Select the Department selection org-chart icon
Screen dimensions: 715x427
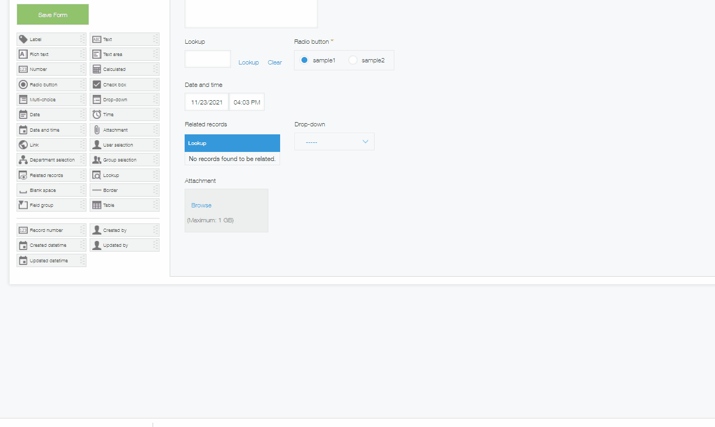[x=23, y=160]
